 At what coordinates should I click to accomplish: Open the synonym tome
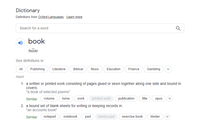[66, 99]
